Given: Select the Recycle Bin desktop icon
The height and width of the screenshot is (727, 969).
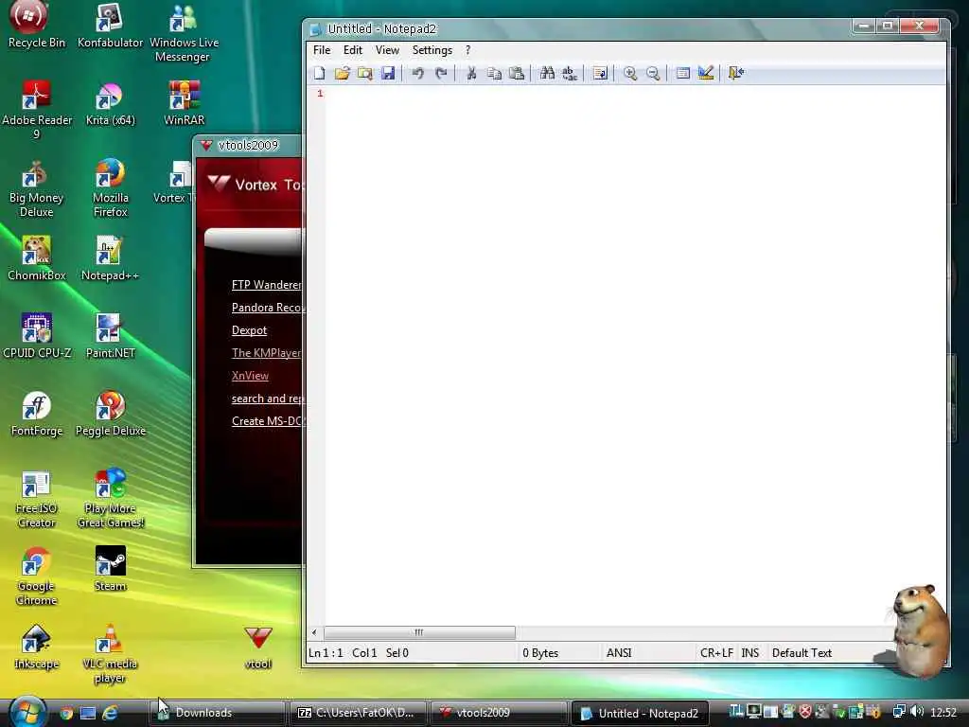Looking at the screenshot, I should pos(37,25).
